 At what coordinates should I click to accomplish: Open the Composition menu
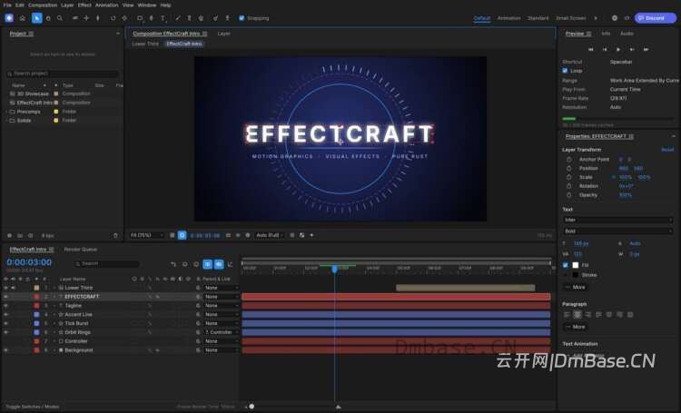(x=43, y=5)
